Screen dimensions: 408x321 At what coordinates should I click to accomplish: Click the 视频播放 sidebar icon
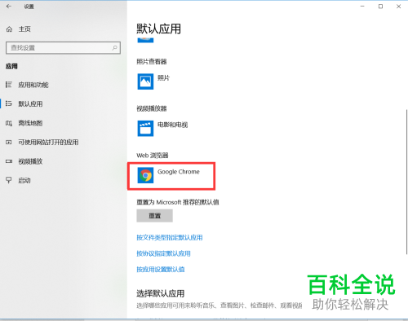[x=9, y=161]
